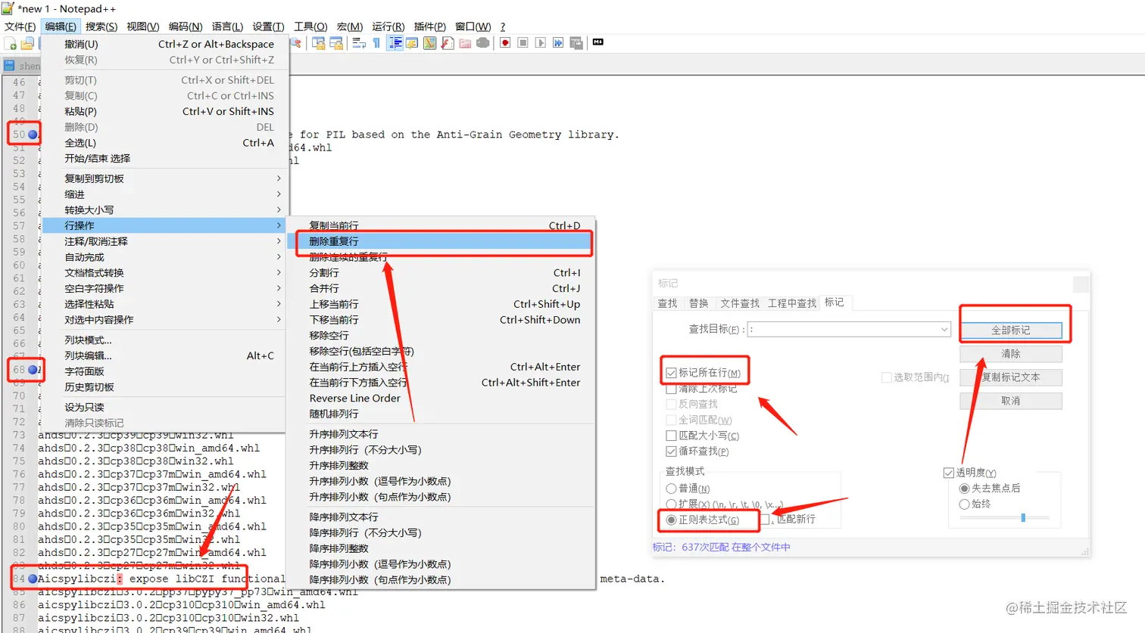Screen dimensions: 1145x633
Task: Select 失去焦点后 transparency radio
Action: 964,489
